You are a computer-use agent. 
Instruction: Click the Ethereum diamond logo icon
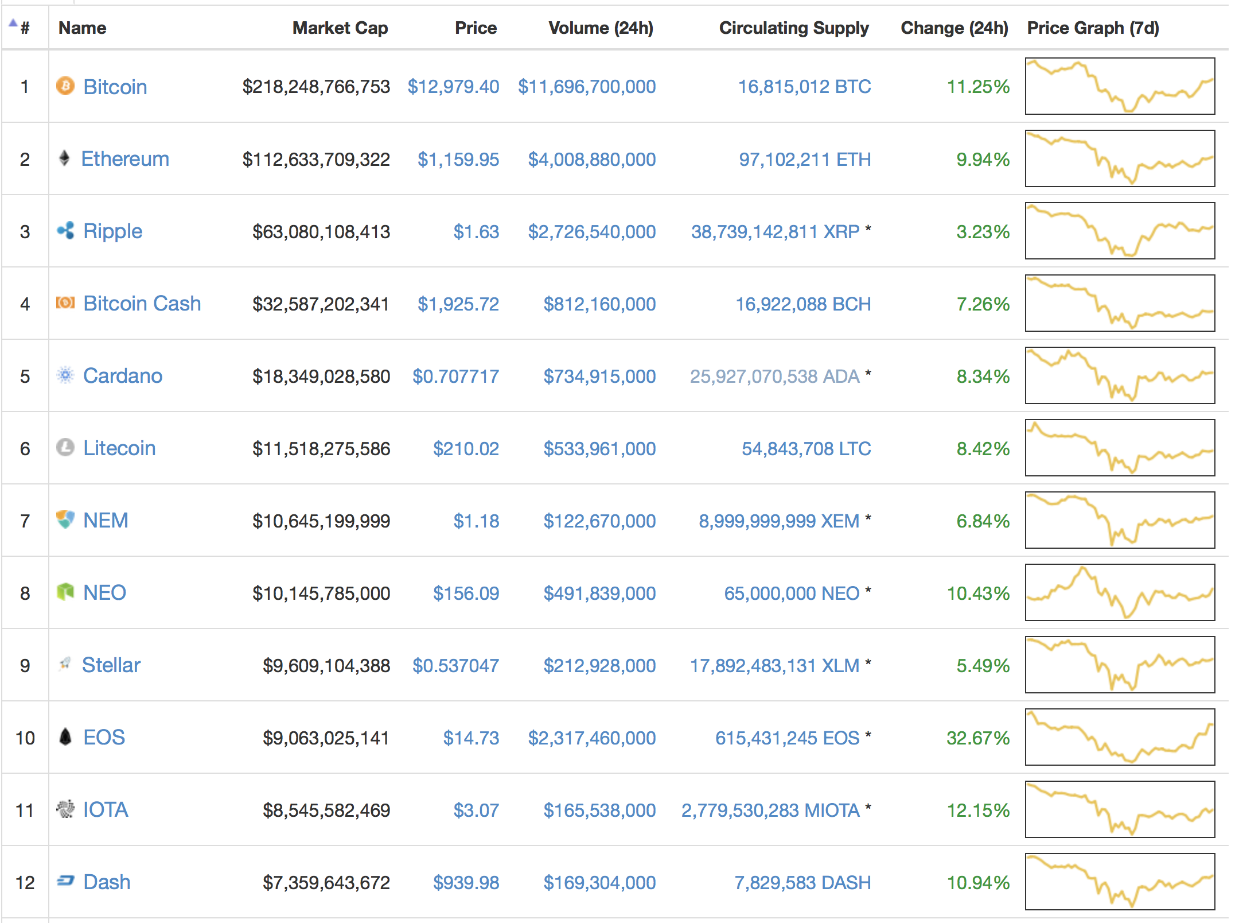tap(64, 158)
